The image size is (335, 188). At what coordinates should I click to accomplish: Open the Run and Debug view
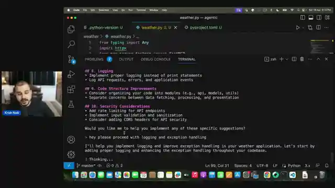(x=71, y=74)
